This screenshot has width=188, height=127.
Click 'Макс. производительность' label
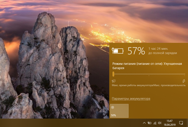[x=169, y=85]
